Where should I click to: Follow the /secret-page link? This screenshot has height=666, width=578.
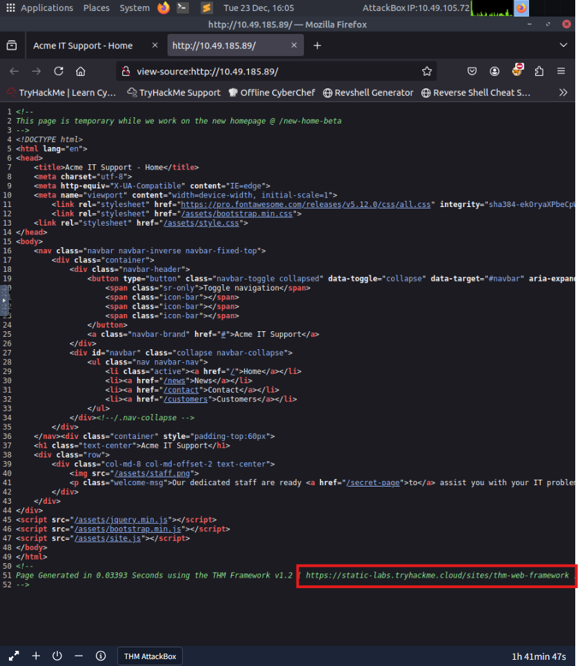point(373,482)
